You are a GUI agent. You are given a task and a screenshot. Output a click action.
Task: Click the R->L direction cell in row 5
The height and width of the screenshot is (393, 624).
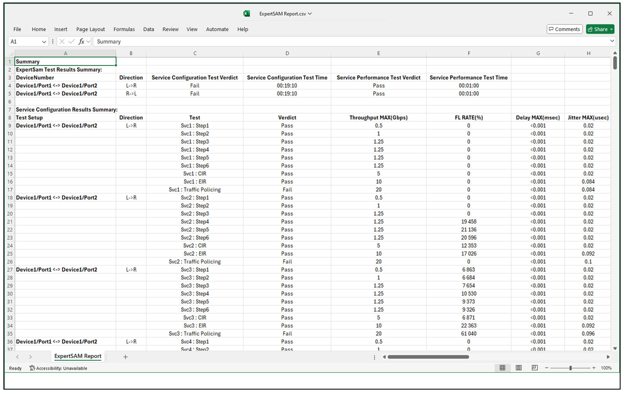tap(131, 93)
